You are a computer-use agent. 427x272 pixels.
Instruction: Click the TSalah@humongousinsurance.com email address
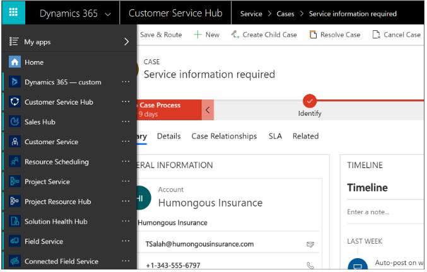pos(199,244)
